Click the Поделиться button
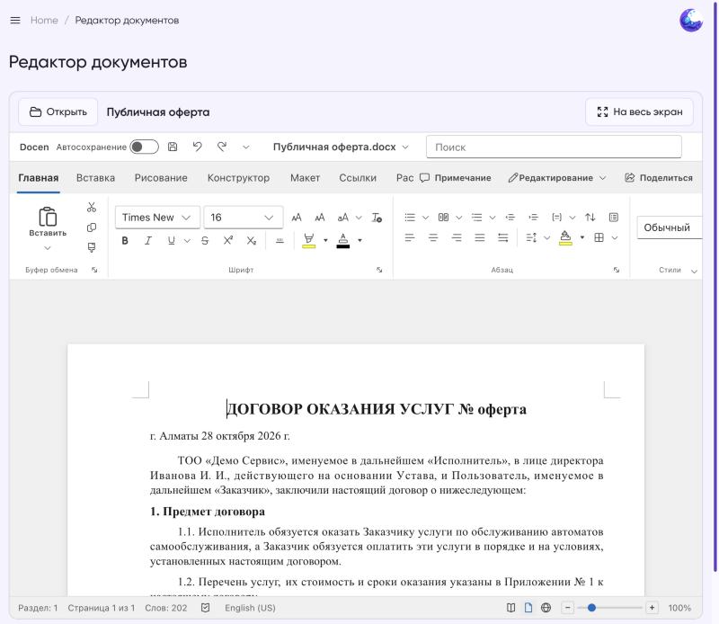This screenshot has height=624, width=719. pos(659,177)
